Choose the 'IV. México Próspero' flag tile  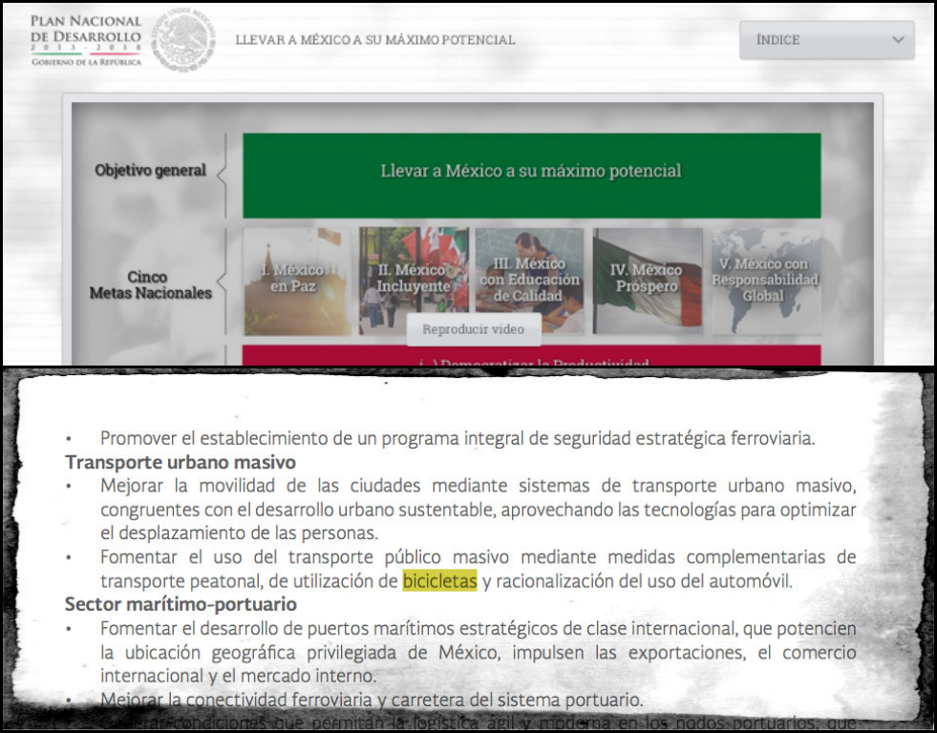(x=647, y=280)
